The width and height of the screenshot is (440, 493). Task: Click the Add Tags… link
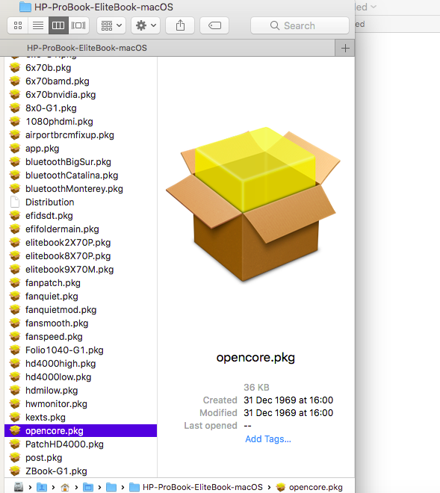(x=268, y=439)
